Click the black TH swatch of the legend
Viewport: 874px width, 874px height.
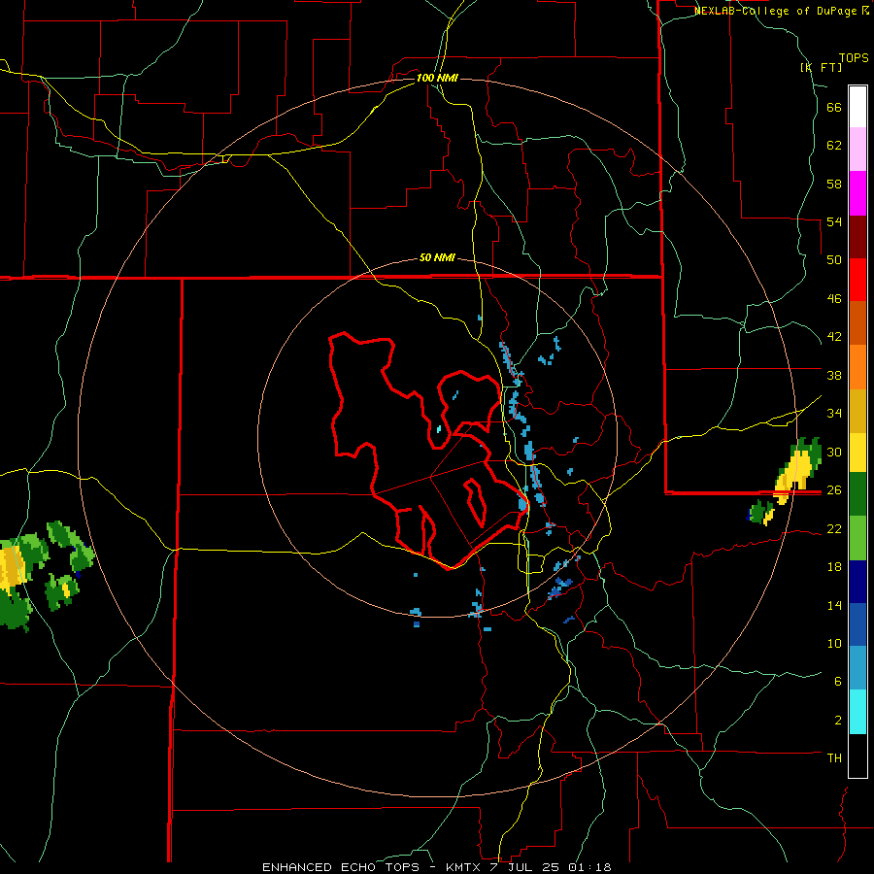click(857, 756)
